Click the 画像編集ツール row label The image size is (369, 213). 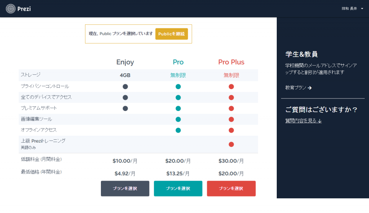coord(36,119)
